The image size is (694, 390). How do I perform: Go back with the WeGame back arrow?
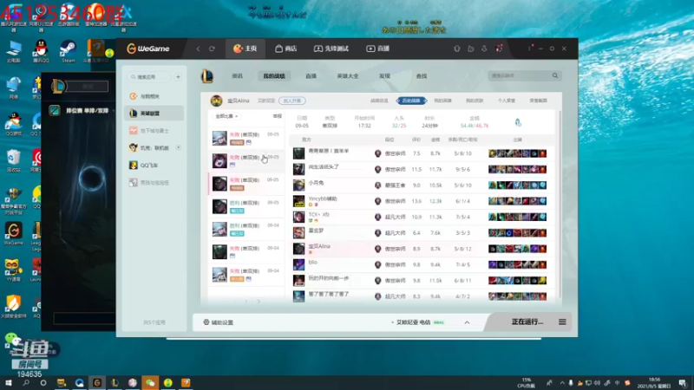click(x=199, y=49)
